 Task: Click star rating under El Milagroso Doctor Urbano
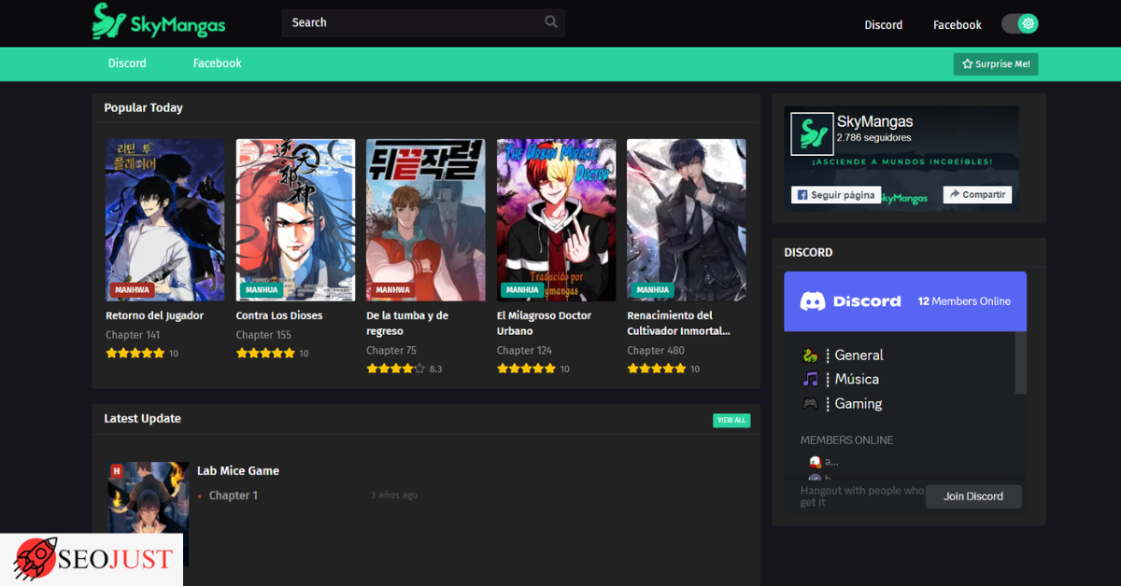tap(526, 370)
